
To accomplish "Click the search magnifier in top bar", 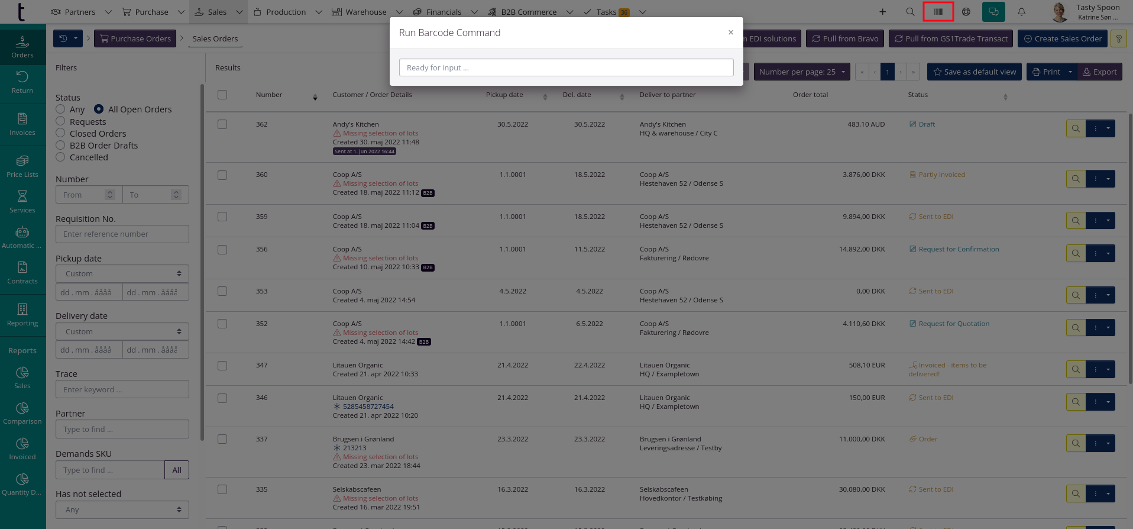I will coord(910,12).
